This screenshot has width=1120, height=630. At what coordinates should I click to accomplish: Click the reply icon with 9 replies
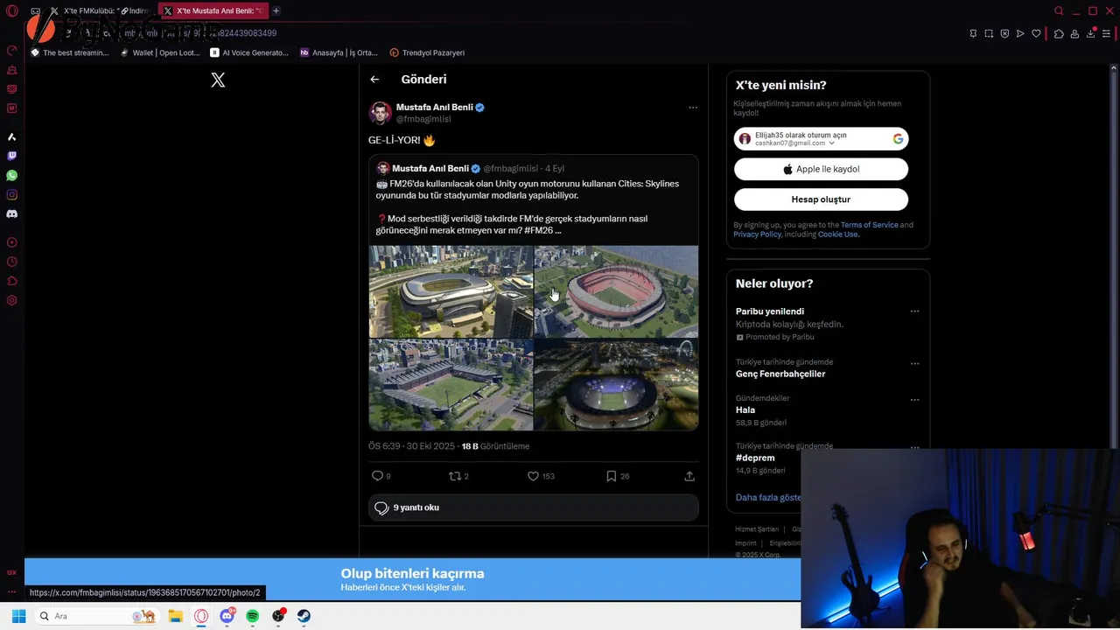pos(378,476)
